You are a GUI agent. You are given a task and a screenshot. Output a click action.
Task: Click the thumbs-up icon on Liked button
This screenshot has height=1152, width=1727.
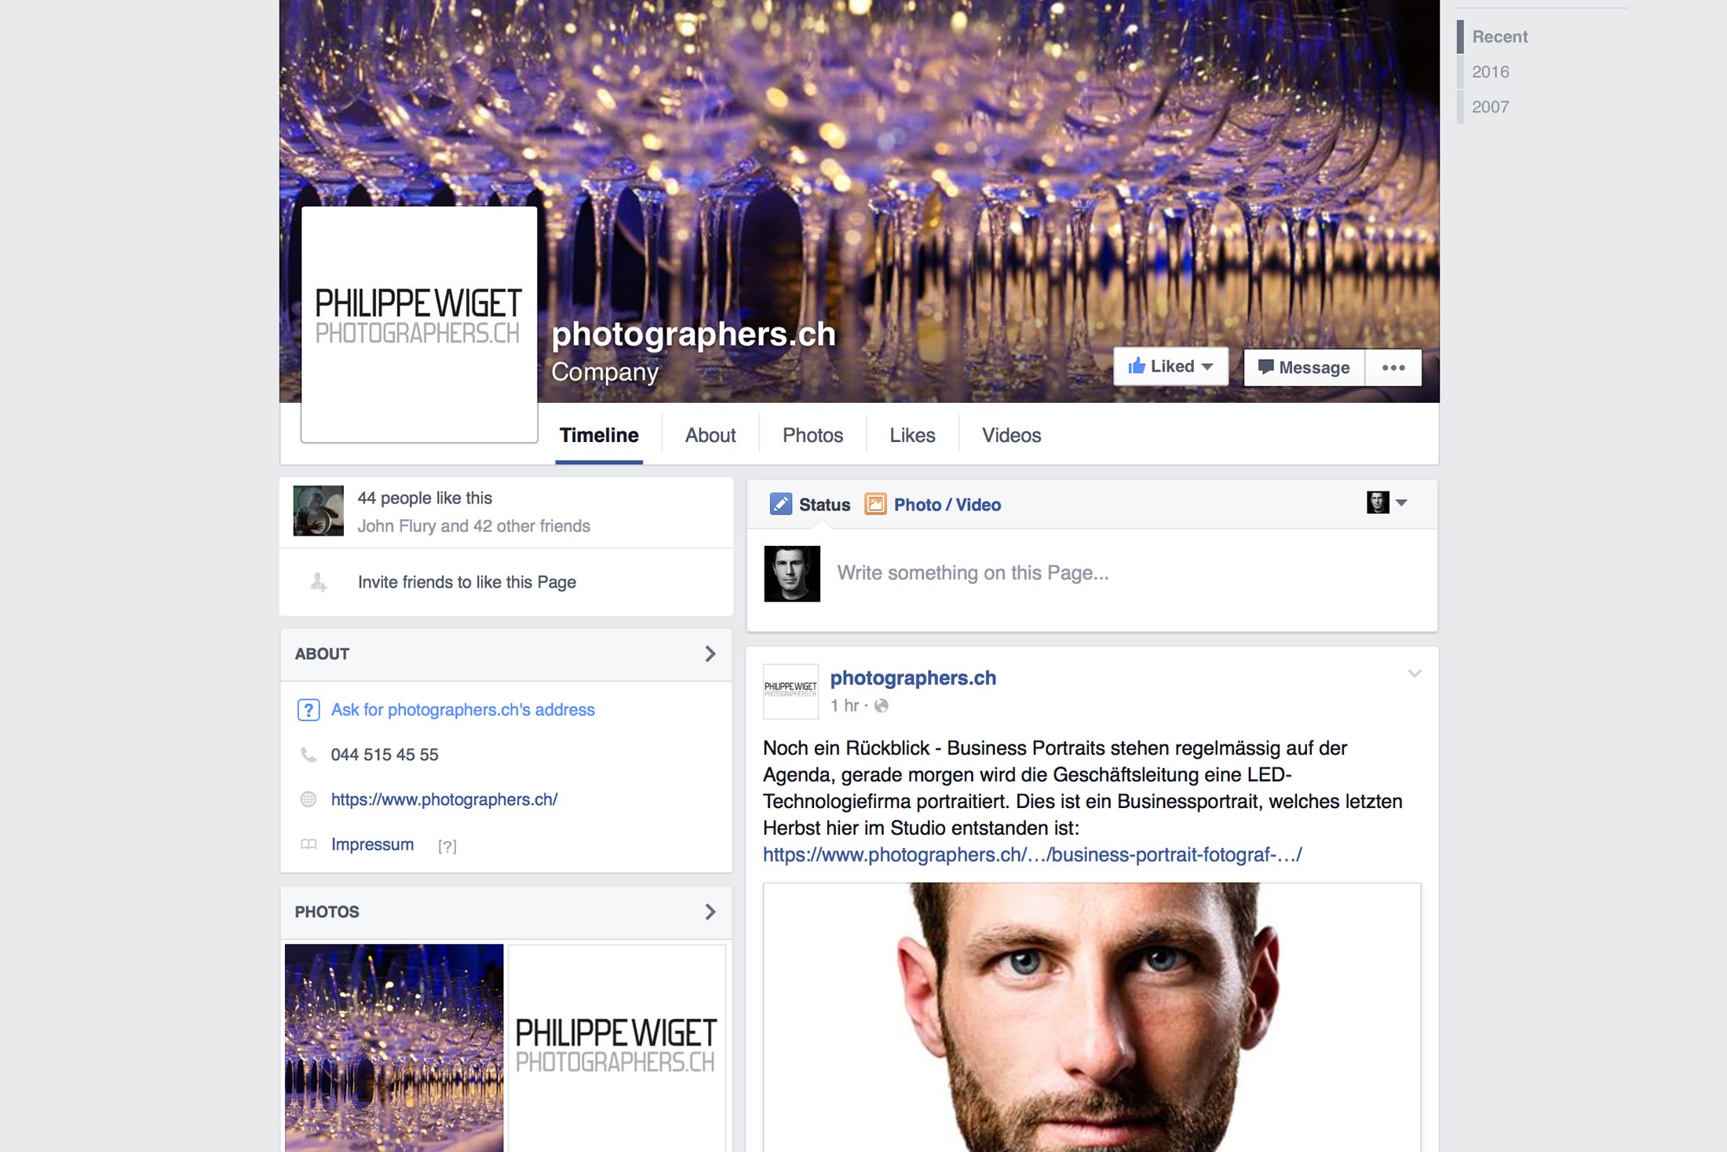pos(1136,366)
